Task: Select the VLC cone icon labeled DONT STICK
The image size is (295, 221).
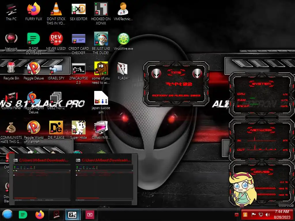Action: coord(56,14)
